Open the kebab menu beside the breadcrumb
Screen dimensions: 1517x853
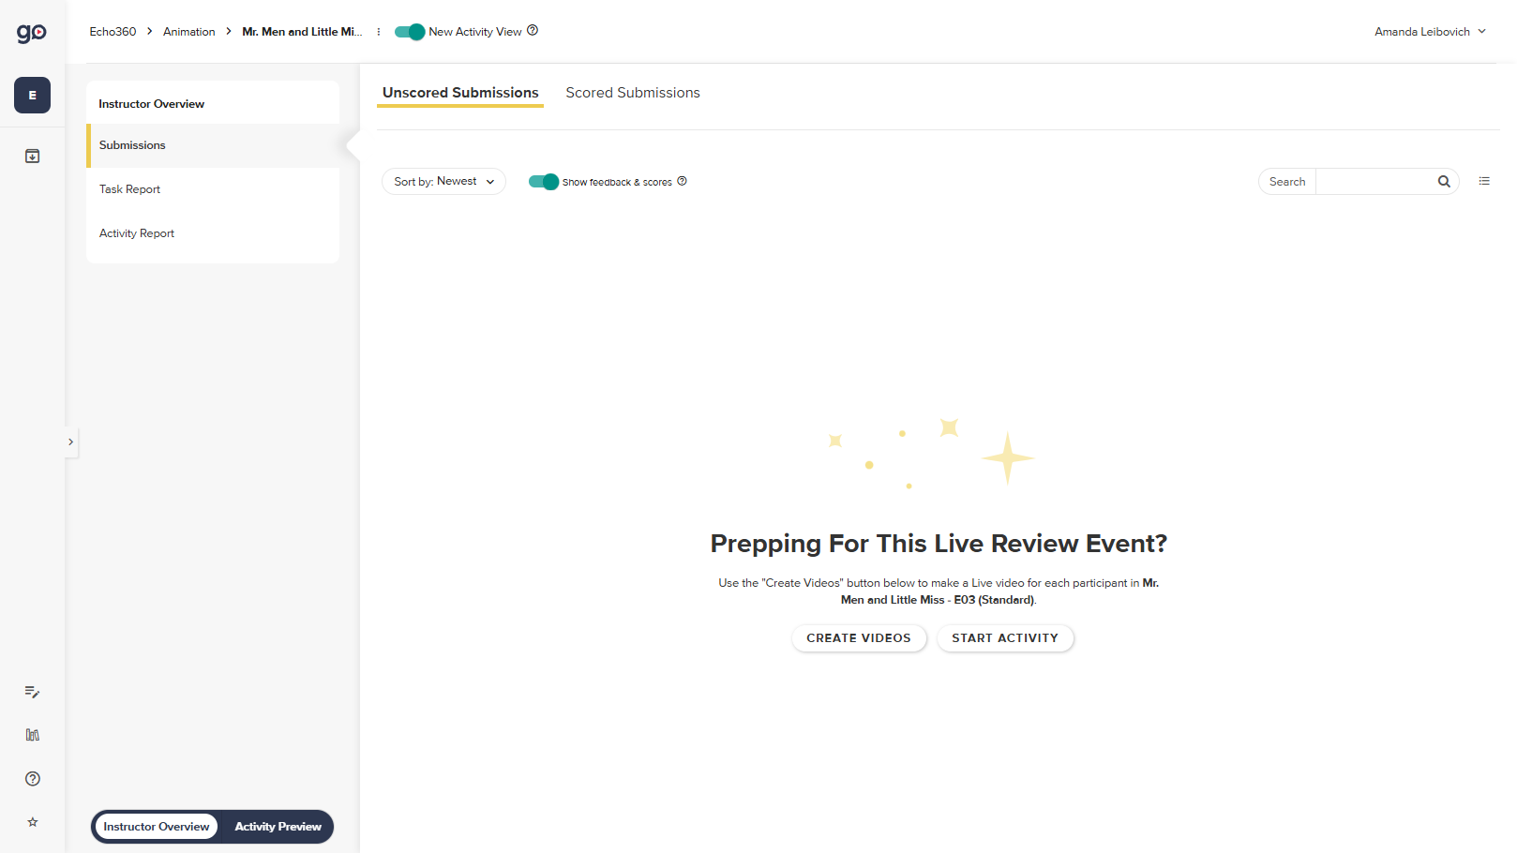[378, 31]
